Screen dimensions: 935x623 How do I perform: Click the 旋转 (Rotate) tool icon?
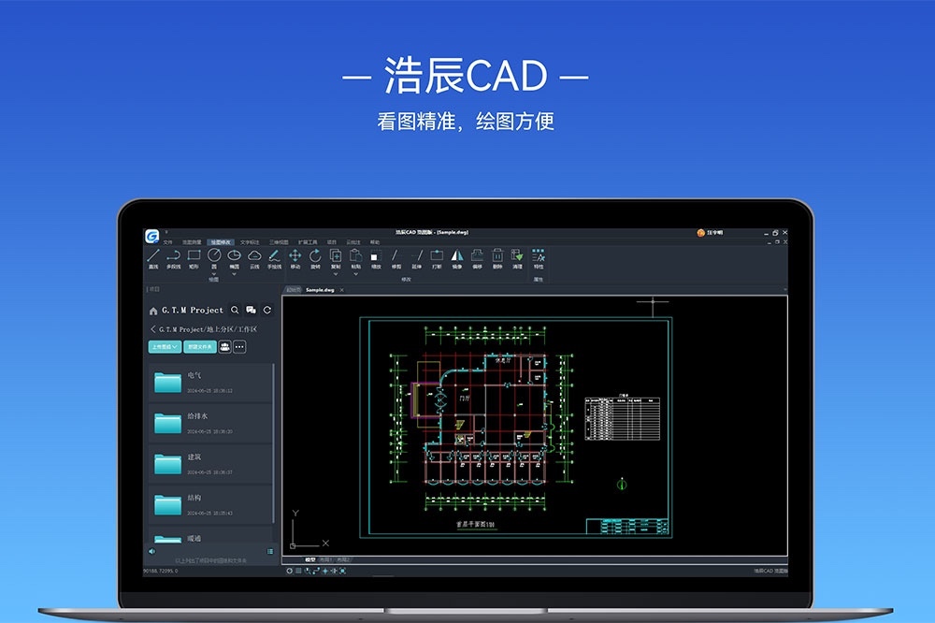click(x=315, y=255)
